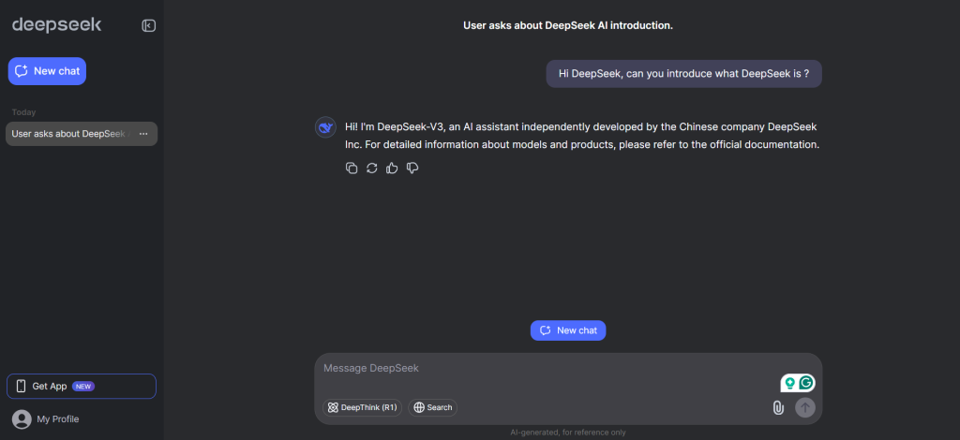This screenshot has height=440, width=960.
Task: Attach a file using the paperclip icon
Action: (777, 407)
